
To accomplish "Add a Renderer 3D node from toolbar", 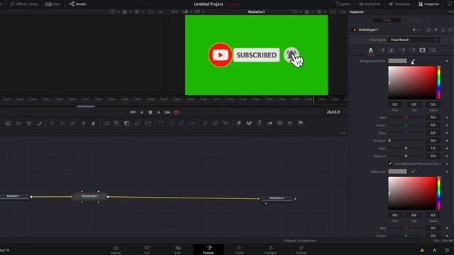I will point(301,123).
